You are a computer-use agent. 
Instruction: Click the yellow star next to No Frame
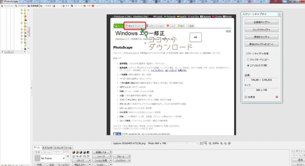pyautogui.click(x=68, y=156)
